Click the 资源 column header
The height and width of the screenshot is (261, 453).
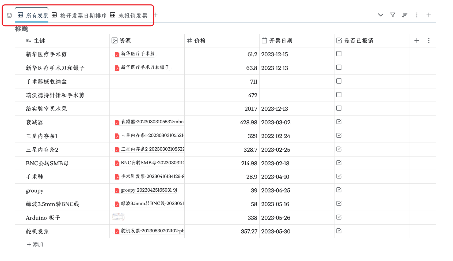[x=147, y=40]
